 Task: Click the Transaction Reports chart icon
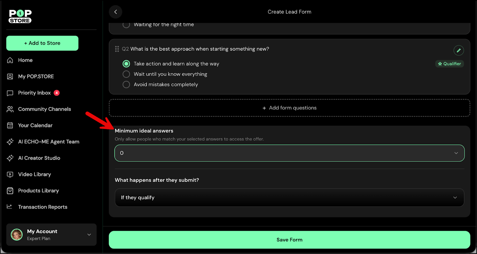[x=10, y=207]
